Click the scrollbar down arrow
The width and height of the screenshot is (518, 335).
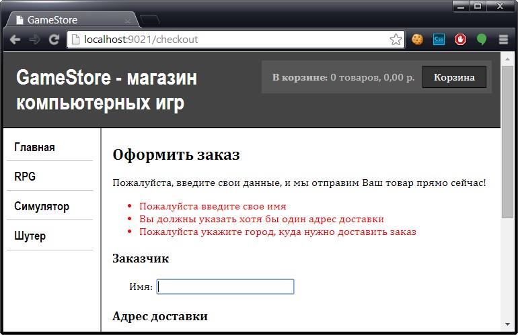click(x=507, y=324)
